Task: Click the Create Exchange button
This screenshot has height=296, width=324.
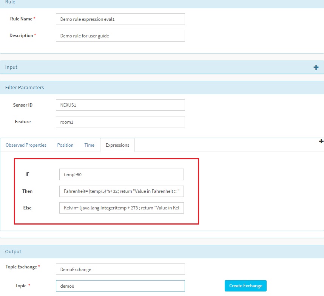Action: tap(245, 286)
